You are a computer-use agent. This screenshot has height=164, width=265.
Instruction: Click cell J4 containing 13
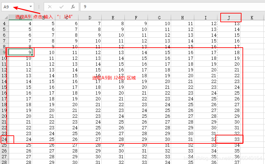click(229, 23)
